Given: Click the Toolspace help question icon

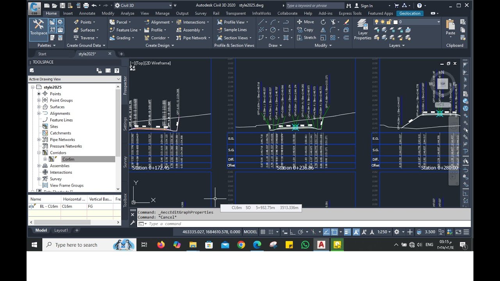Looking at the screenshot, I should (117, 71).
